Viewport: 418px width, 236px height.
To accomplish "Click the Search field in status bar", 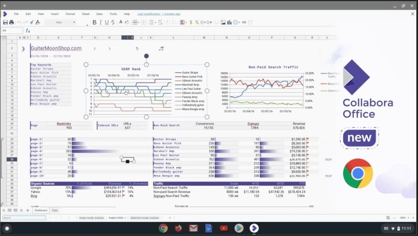I will tap(24, 218).
